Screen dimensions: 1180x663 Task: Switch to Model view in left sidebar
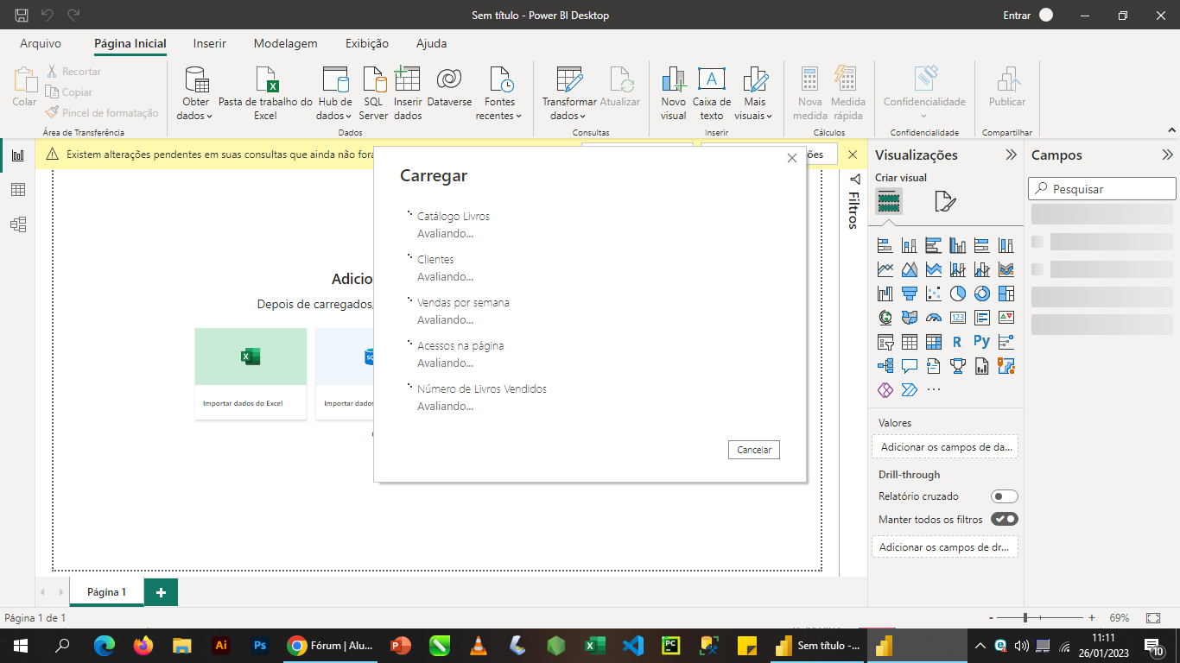tap(17, 224)
